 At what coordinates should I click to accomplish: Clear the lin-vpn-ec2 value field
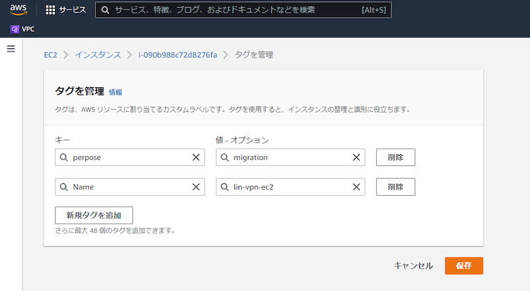tap(356, 187)
